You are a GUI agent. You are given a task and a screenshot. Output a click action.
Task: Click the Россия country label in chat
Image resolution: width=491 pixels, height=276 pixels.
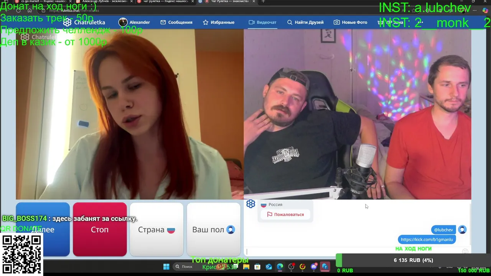[275, 205]
